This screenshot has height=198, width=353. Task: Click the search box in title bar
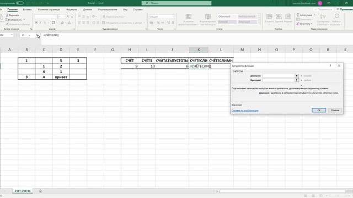[176, 3]
